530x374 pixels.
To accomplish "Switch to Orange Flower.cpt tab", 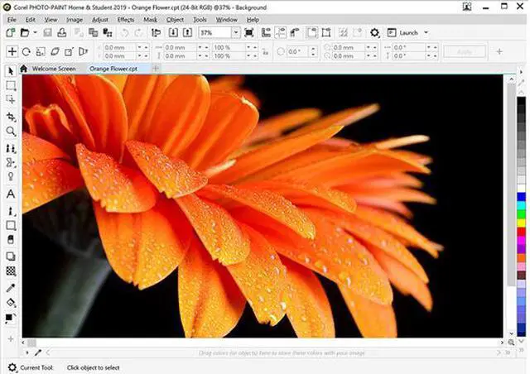I will pyautogui.click(x=113, y=69).
